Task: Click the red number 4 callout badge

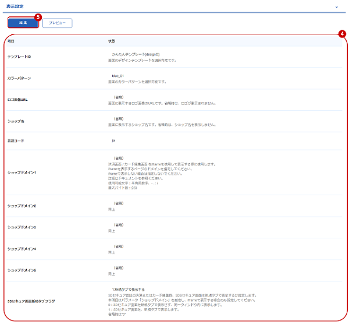Action: 342,34
